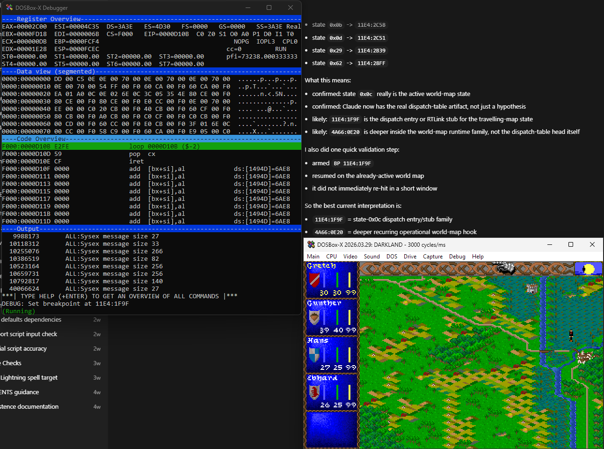Click Gunther's stats 39 40 99
The width and height of the screenshot is (604, 449).
pos(338,330)
